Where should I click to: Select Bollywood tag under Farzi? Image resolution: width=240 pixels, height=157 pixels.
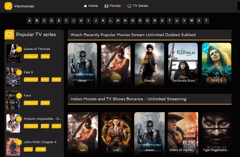(x=31, y=103)
